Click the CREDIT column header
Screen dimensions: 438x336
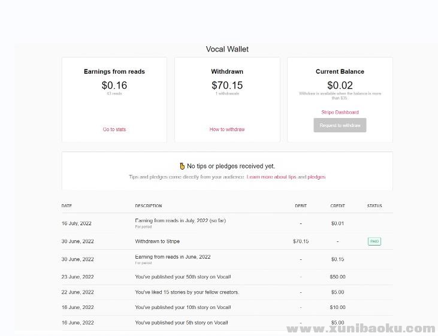[337, 206]
